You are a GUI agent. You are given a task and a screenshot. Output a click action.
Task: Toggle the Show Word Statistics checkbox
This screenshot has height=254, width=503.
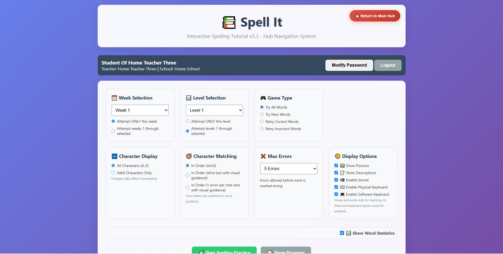pyautogui.click(x=342, y=233)
